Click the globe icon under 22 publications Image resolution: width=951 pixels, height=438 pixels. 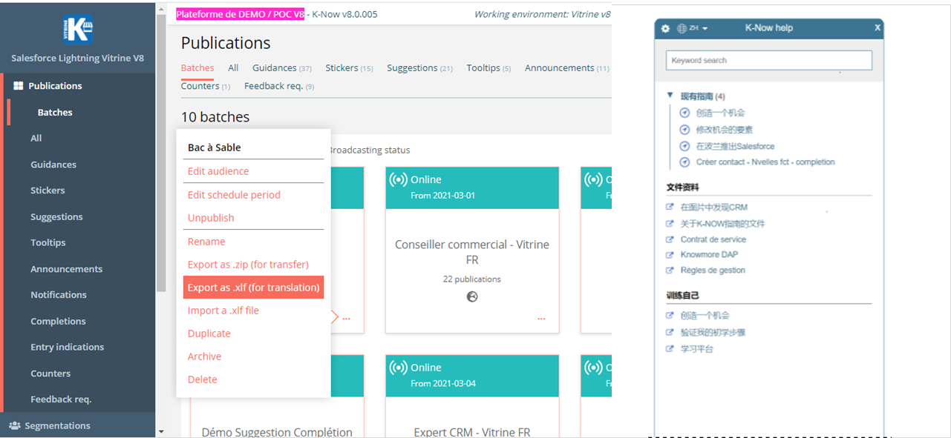click(472, 296)
